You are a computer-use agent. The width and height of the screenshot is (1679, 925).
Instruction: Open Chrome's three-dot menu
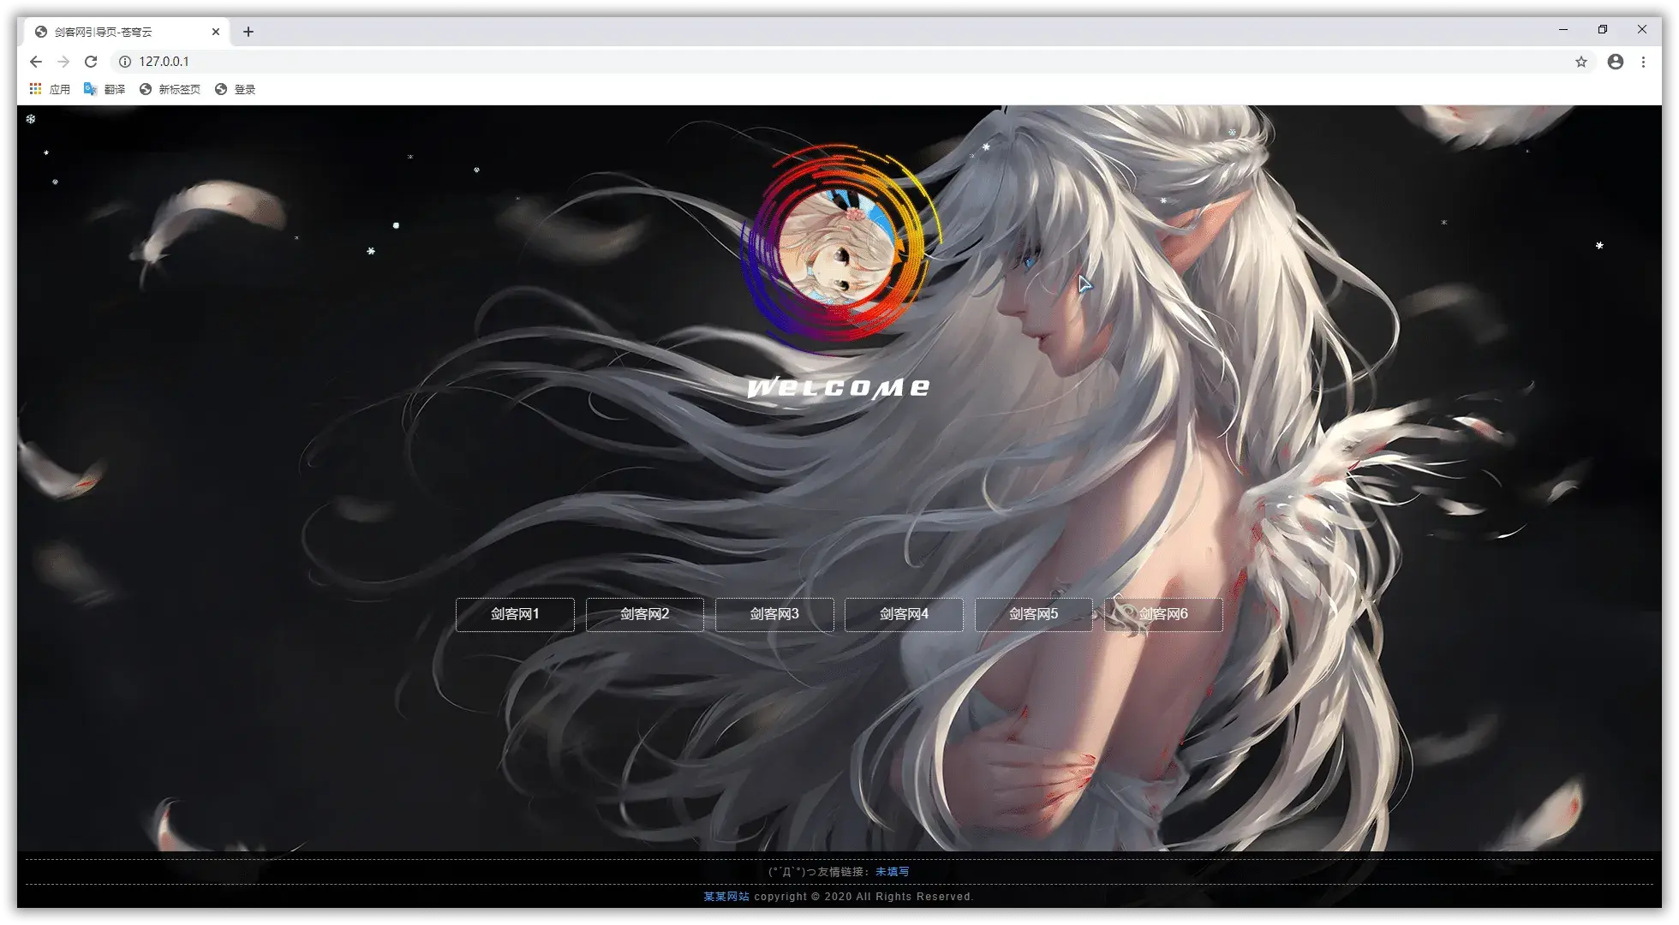1643,62
